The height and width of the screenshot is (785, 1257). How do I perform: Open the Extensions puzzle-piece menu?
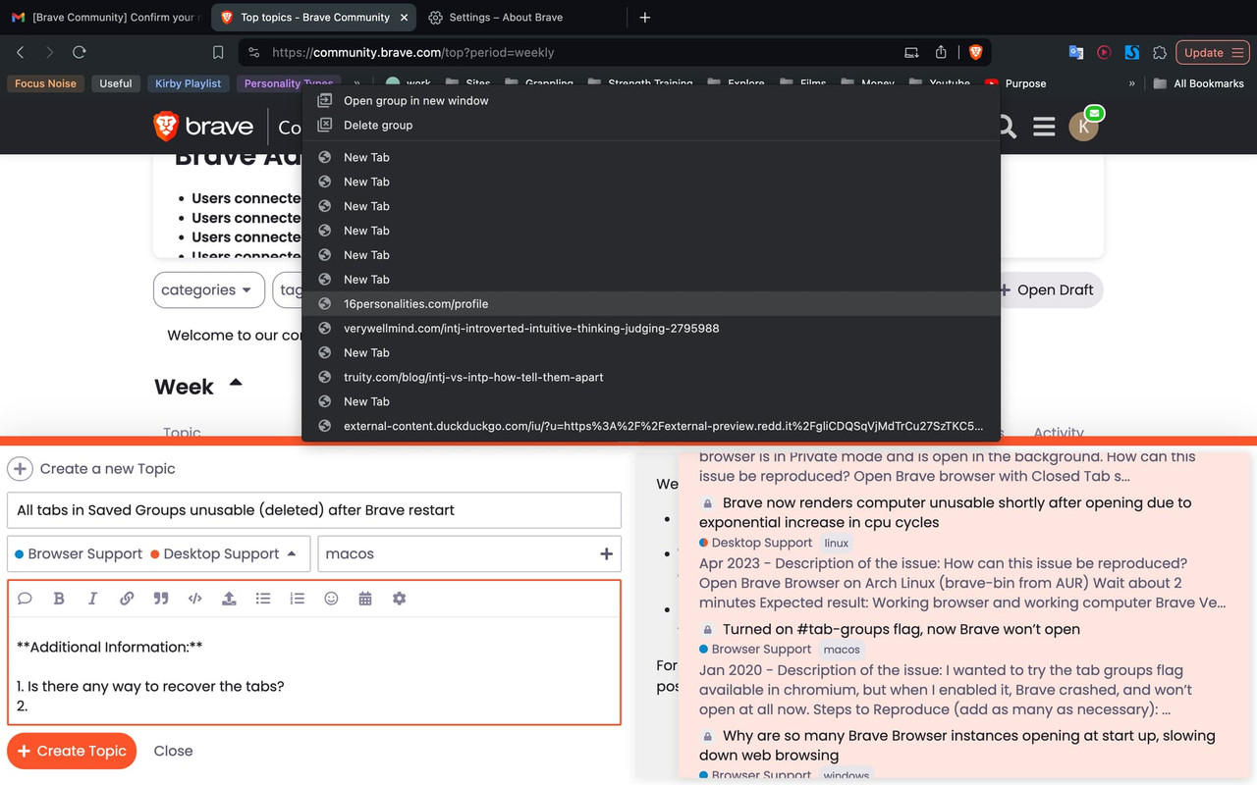tap(1160, 52)
